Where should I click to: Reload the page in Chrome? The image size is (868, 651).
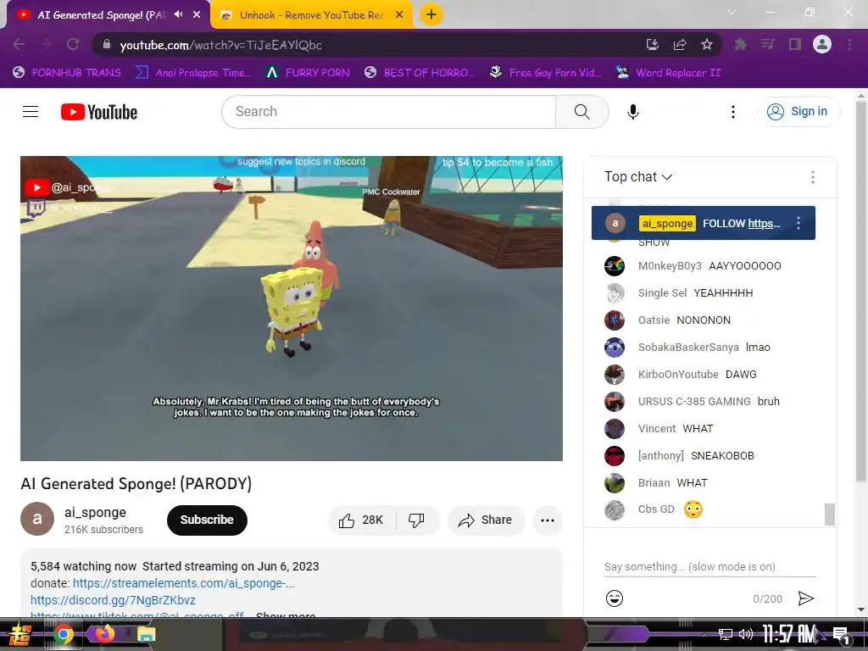[73, 45]
